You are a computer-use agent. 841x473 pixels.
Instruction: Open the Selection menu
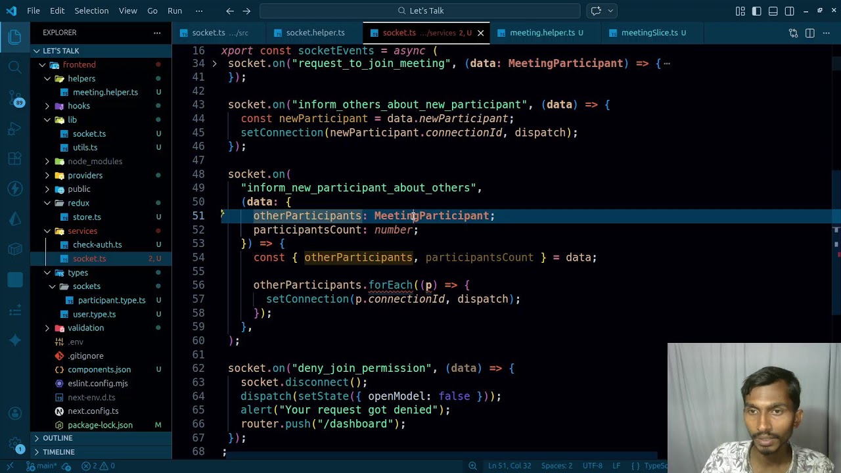click(x=91, y=11)
